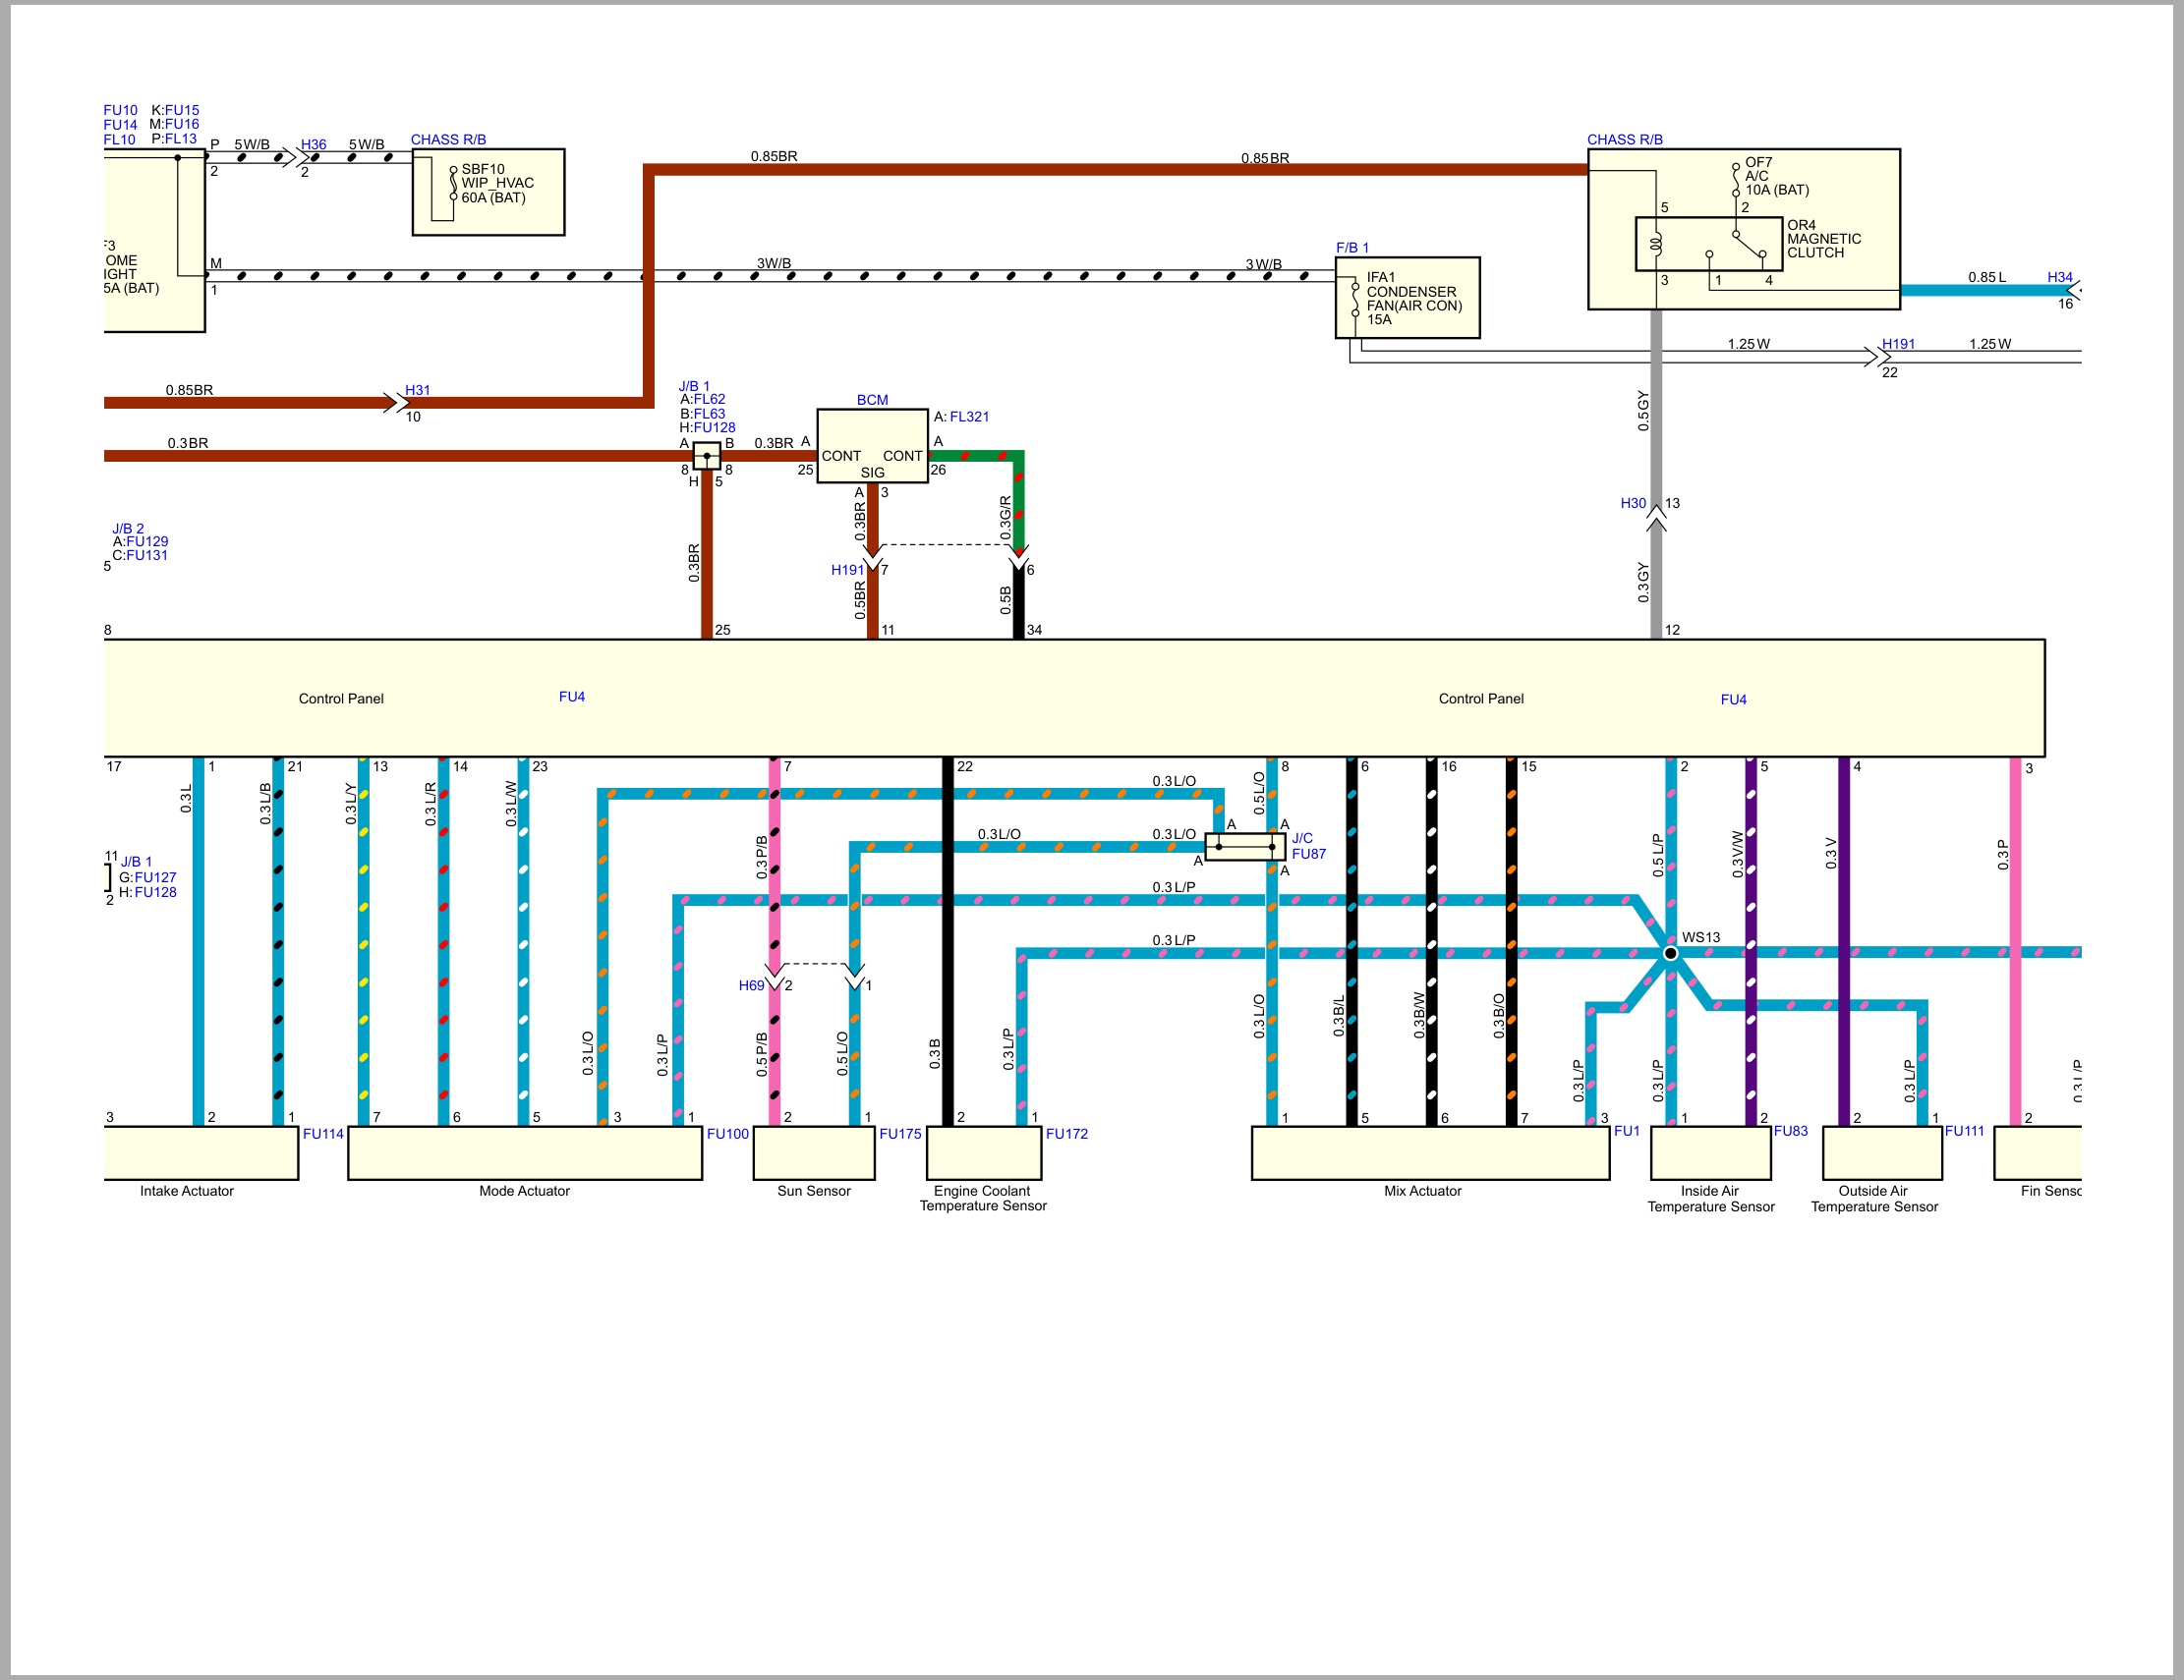This screenshot has width=2184, height=1680.
Task: Open the J/C joint connector link
Action: 1302,838
